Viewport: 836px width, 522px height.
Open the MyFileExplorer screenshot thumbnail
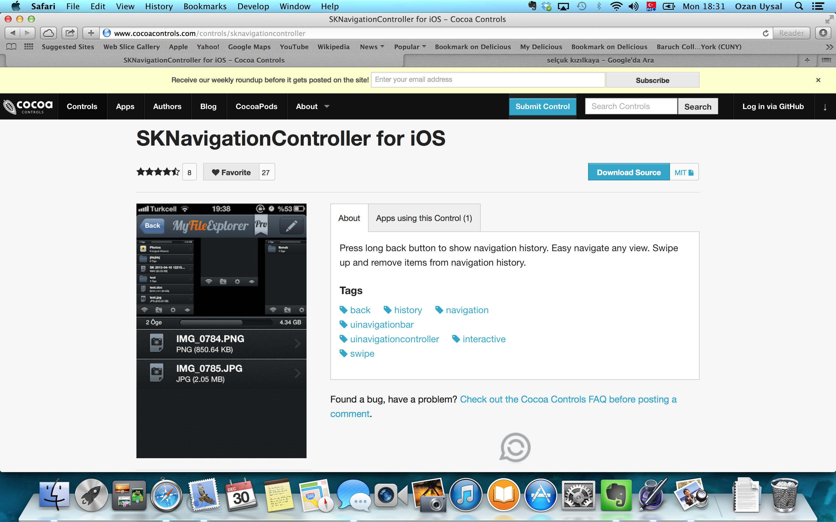click(x=221, y=331)
